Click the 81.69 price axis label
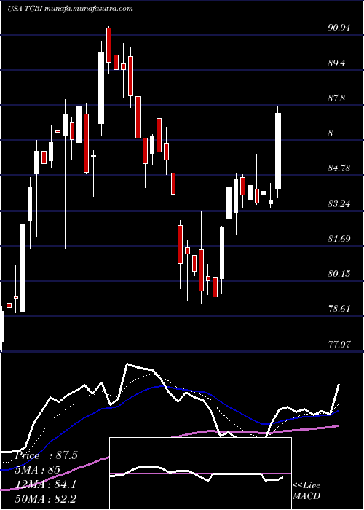The width and height of the screenshot is (364, 510). coord(339,239)
